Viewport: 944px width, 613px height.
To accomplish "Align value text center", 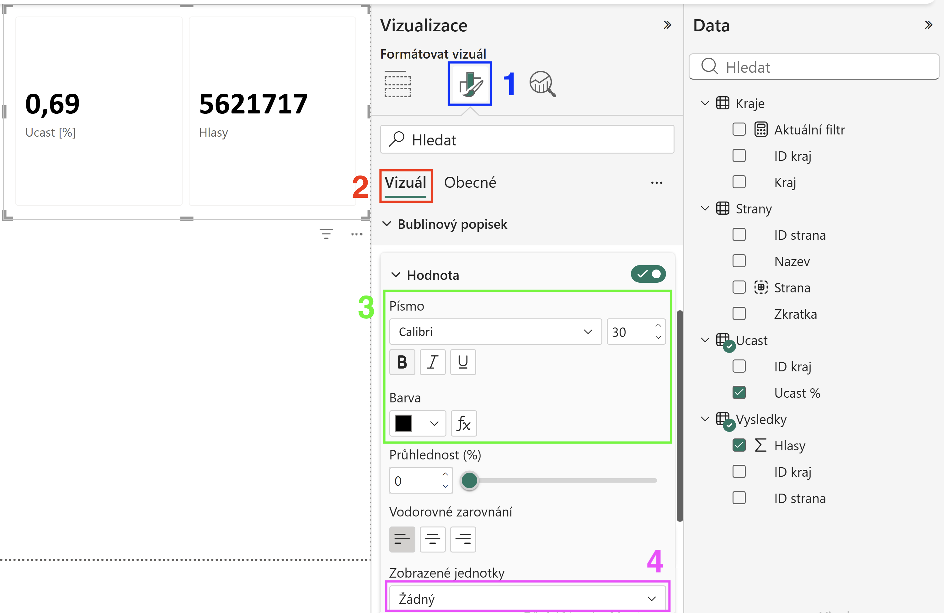I will coord(433,539).
